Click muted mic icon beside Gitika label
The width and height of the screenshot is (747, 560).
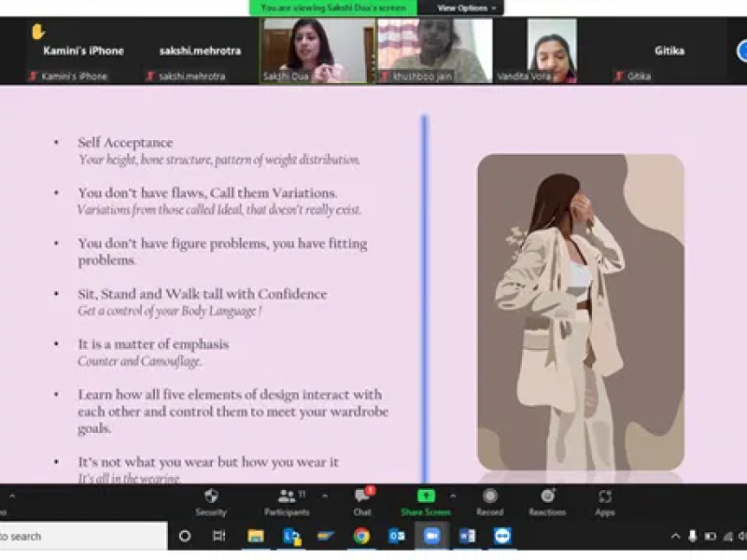pyautogui.click(x=619, y=77)
